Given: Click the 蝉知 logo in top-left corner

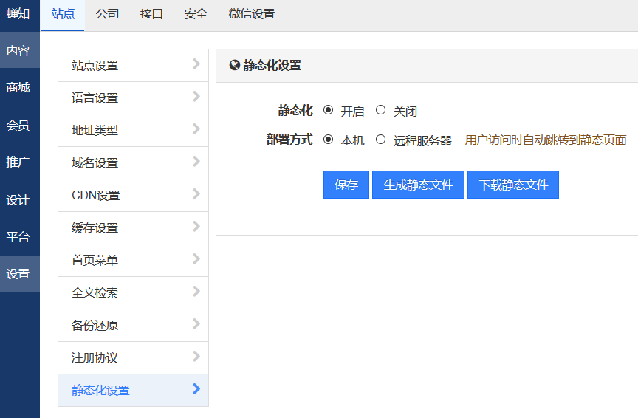Looking at the screenshot, I should [18, 14].
